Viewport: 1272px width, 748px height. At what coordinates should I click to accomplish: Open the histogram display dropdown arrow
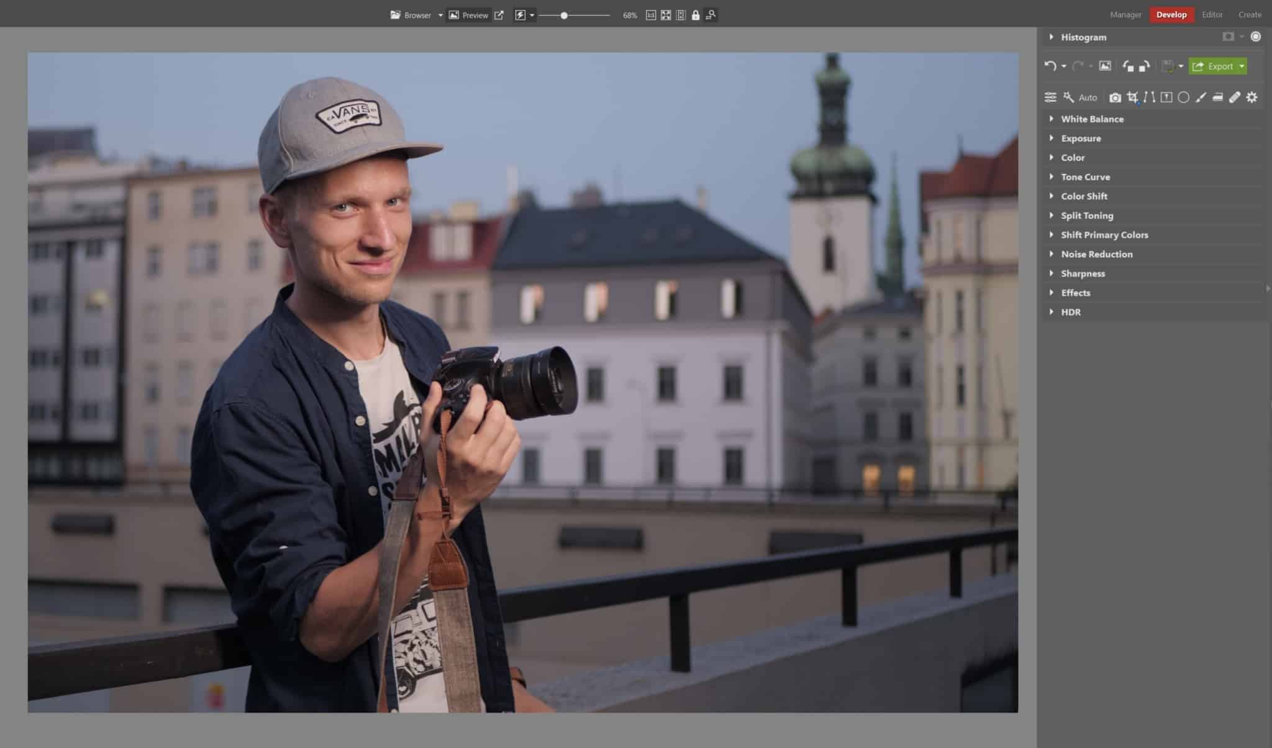tap(1242, 37)
